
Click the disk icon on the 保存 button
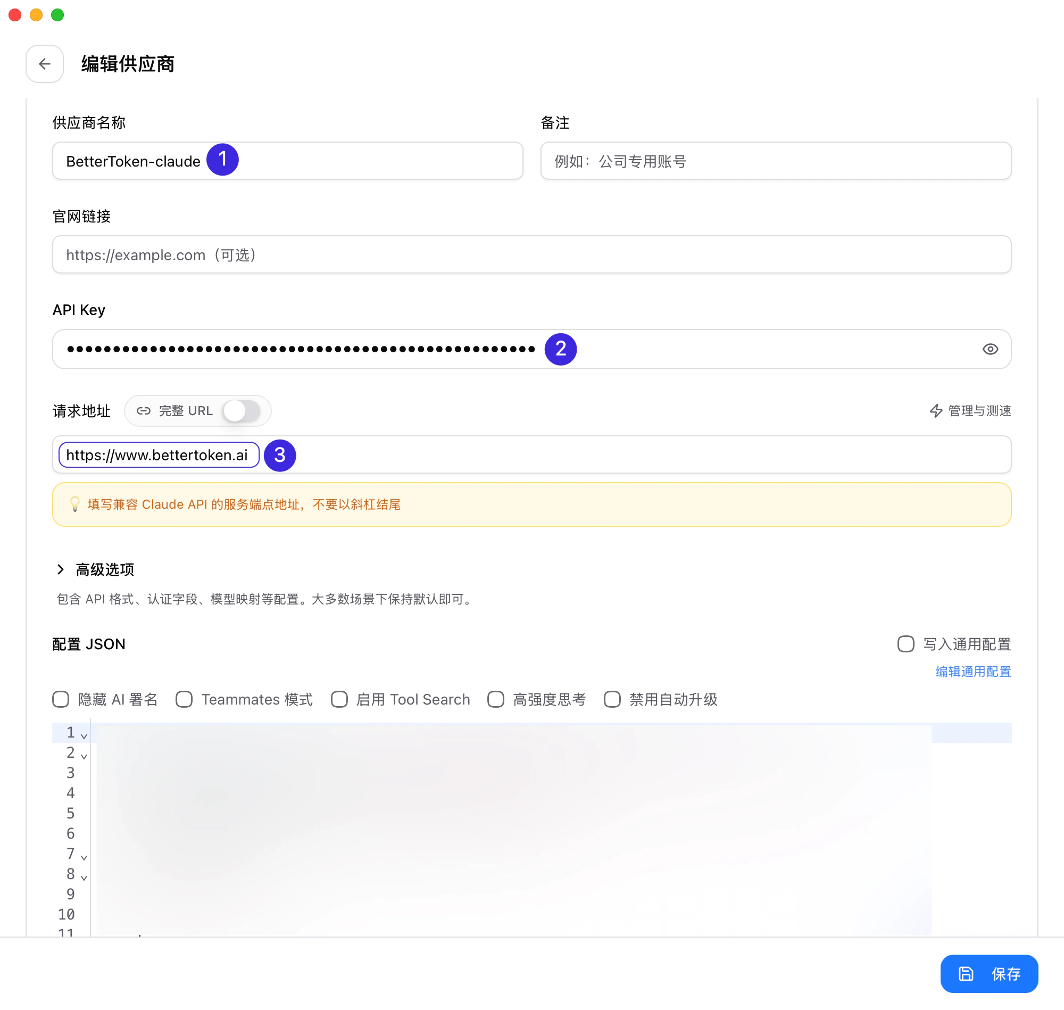pyautogui.click(x=967, y=974)
